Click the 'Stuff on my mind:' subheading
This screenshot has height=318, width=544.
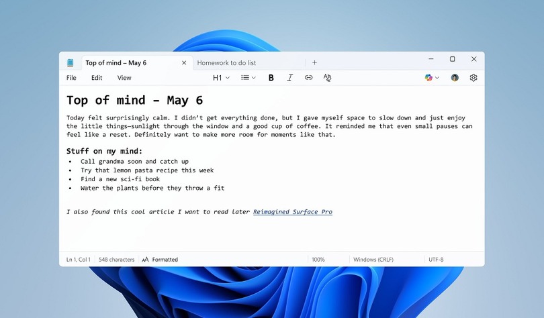pos(104,151)
